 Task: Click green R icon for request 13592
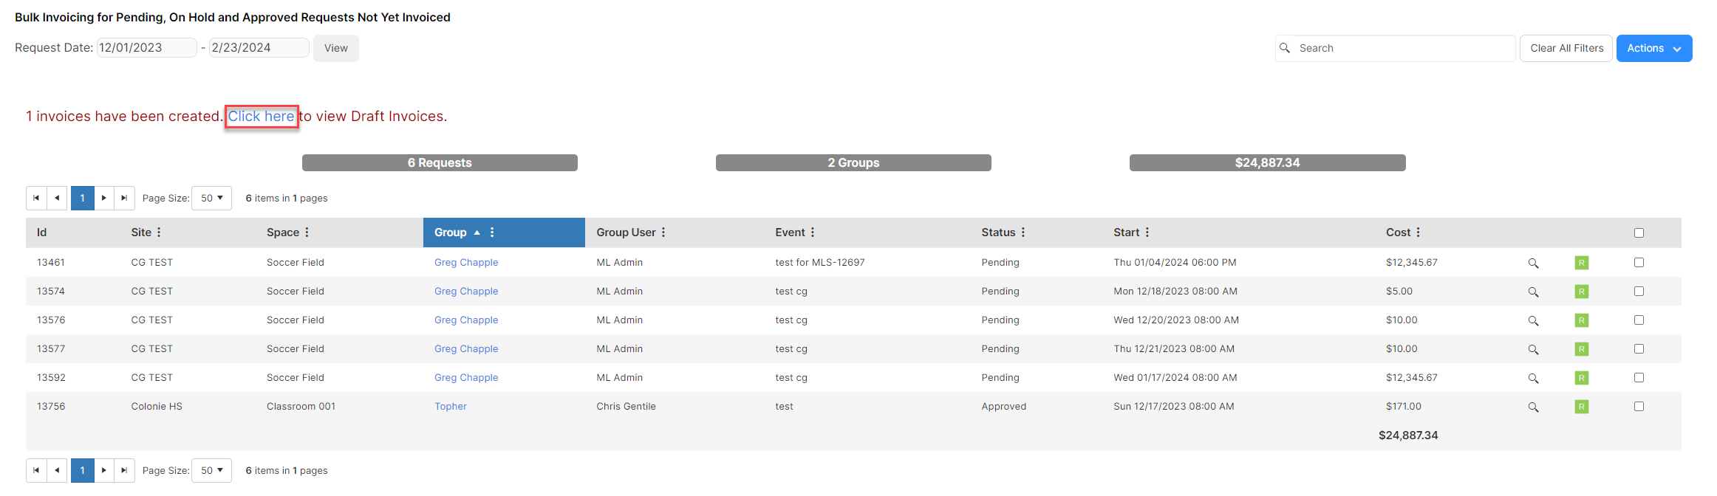pyautogui.click(x=1581, y=378)
